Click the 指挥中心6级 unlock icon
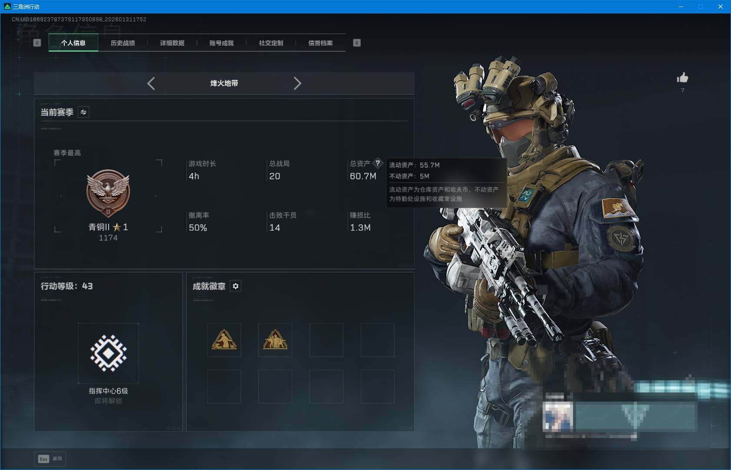Viewport: 731px width, 470px height. (x=109, y=353)
